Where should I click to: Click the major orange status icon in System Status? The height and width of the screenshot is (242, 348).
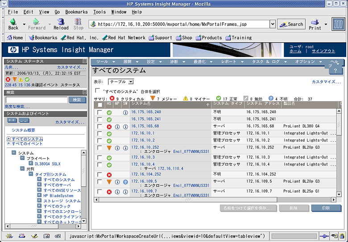pos(14,79)
